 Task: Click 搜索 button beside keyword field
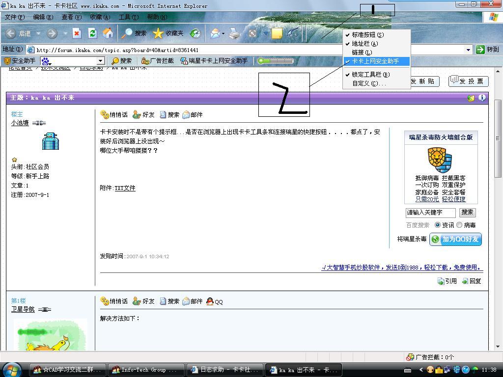pyautogui.click(x=468, y=212)
